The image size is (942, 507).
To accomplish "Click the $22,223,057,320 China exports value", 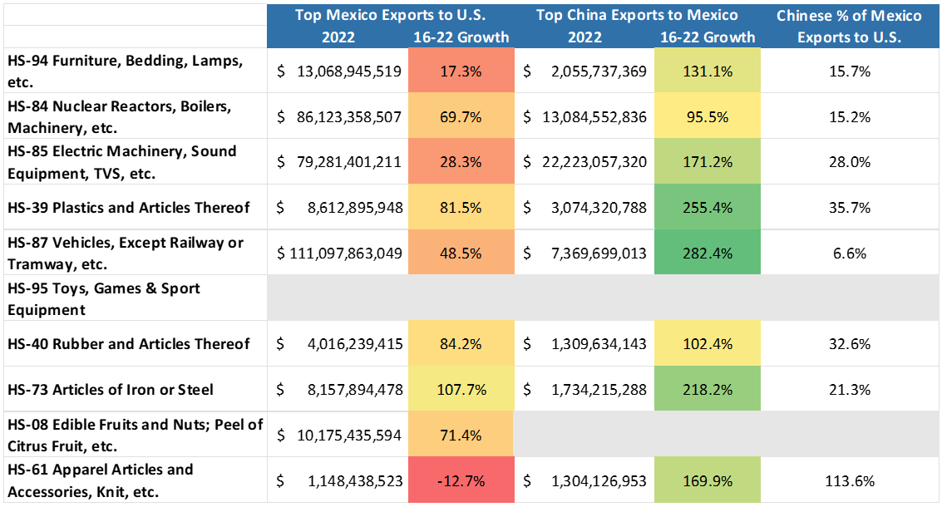I will 585,162.
